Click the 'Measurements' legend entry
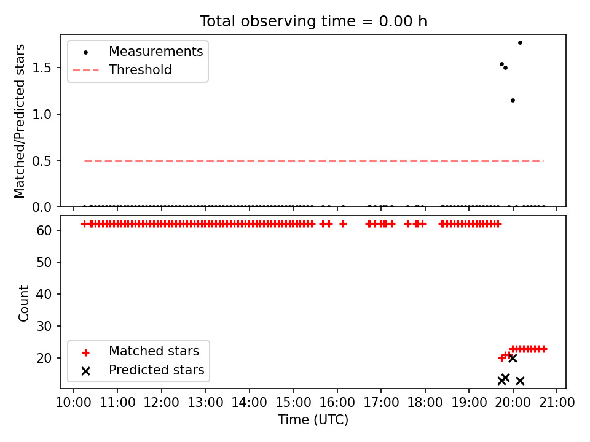590x442 pixels. click(155, 51)
